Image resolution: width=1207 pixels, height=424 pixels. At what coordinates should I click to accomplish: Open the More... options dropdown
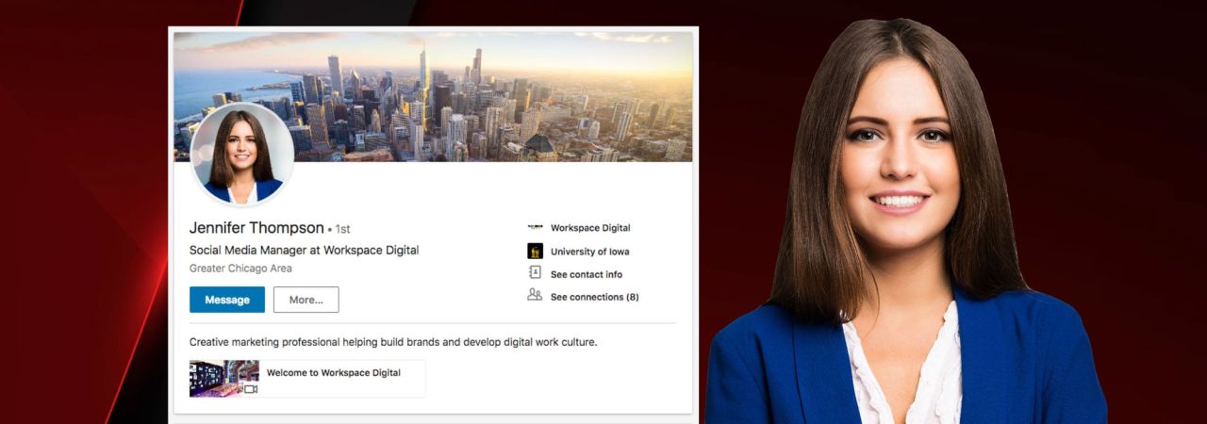click(x=306, y=300)
